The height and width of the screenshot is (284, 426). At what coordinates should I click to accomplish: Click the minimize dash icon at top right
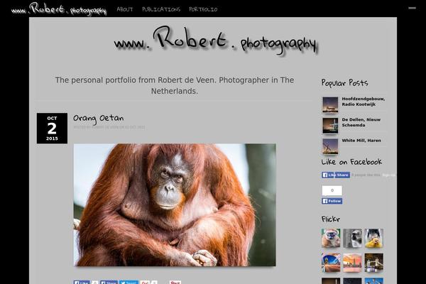tap(412, 8)
